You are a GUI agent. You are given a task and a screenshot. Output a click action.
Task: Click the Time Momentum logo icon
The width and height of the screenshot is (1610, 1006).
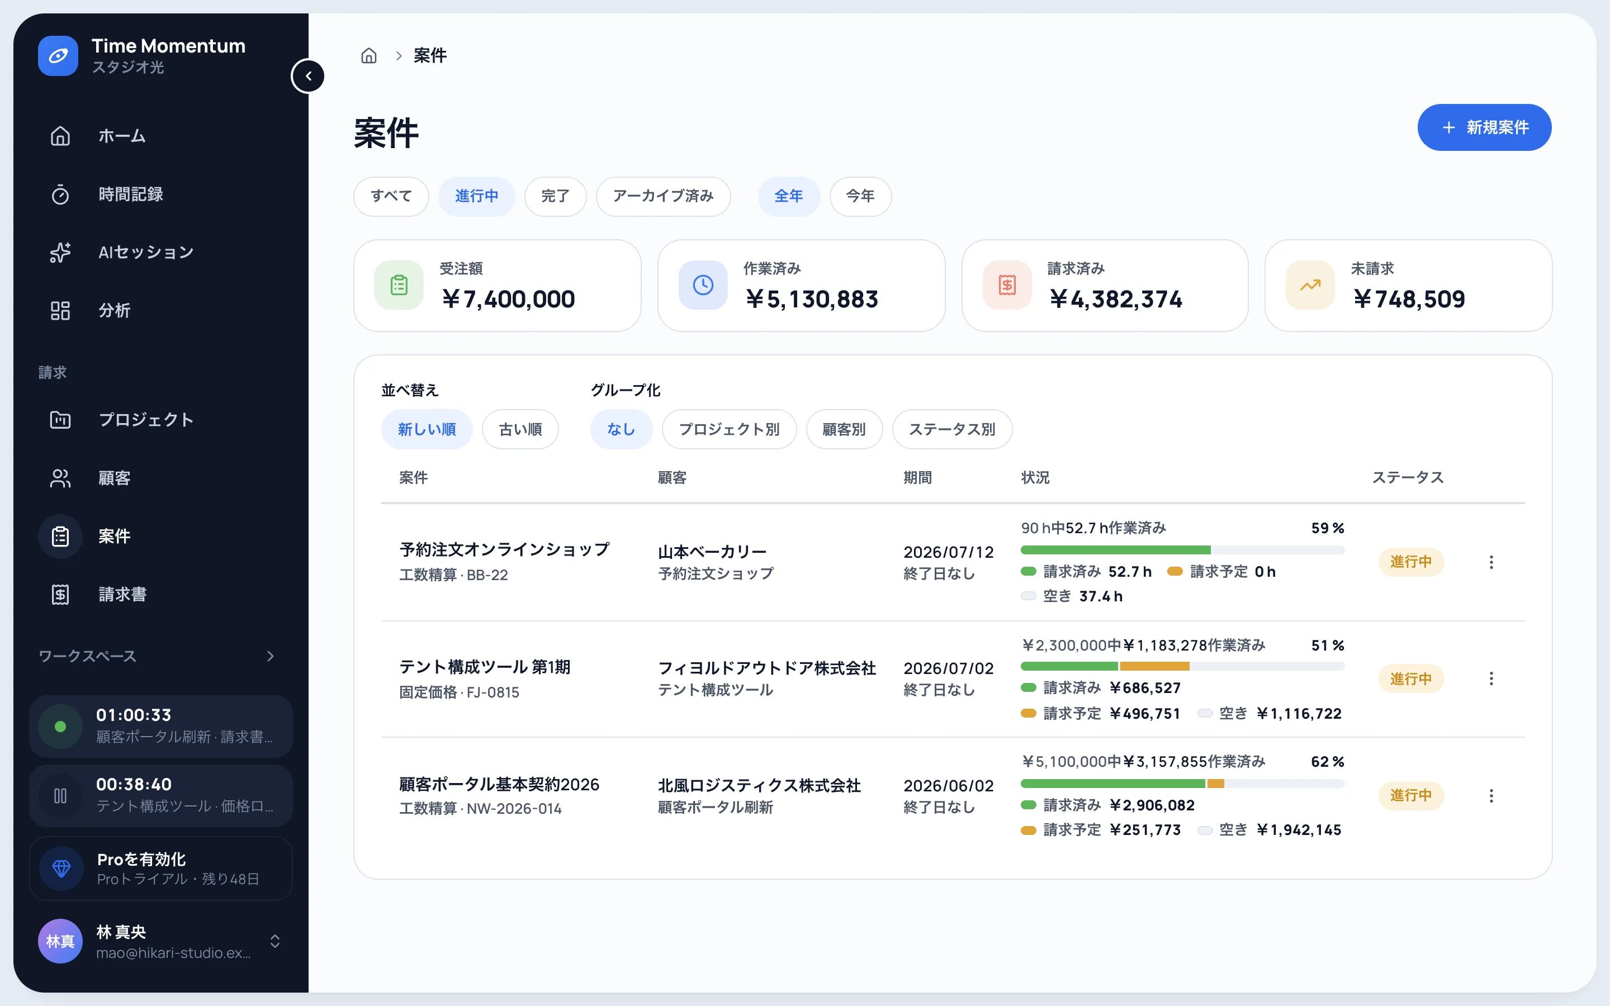(x=58, y=56)
